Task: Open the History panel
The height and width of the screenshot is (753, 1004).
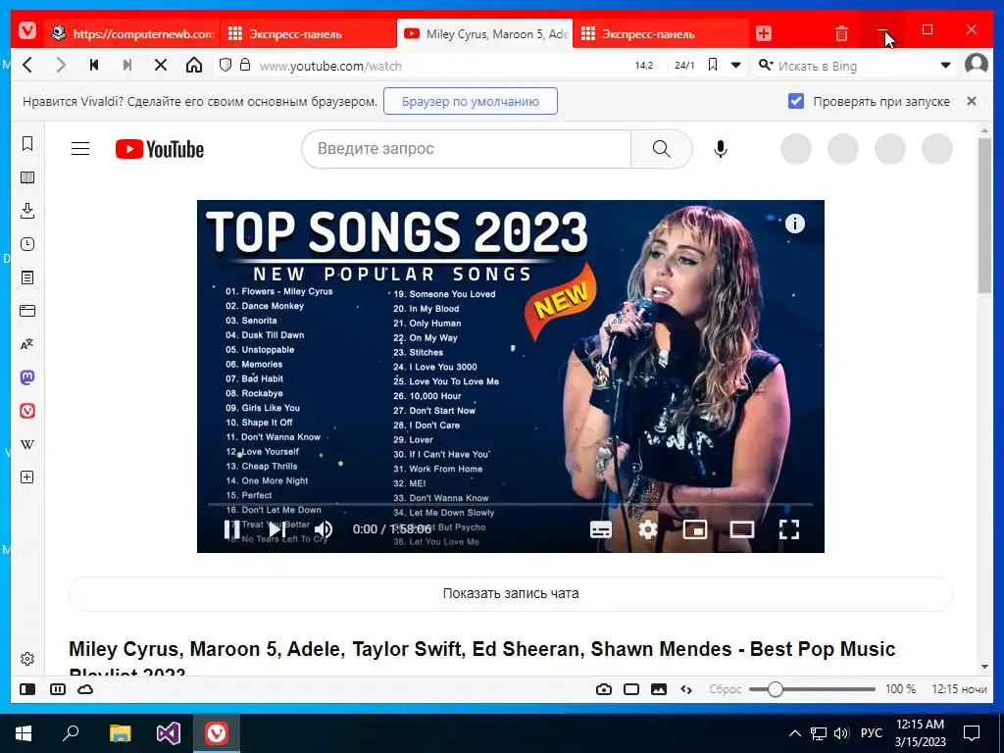Action: pos(27,244)
